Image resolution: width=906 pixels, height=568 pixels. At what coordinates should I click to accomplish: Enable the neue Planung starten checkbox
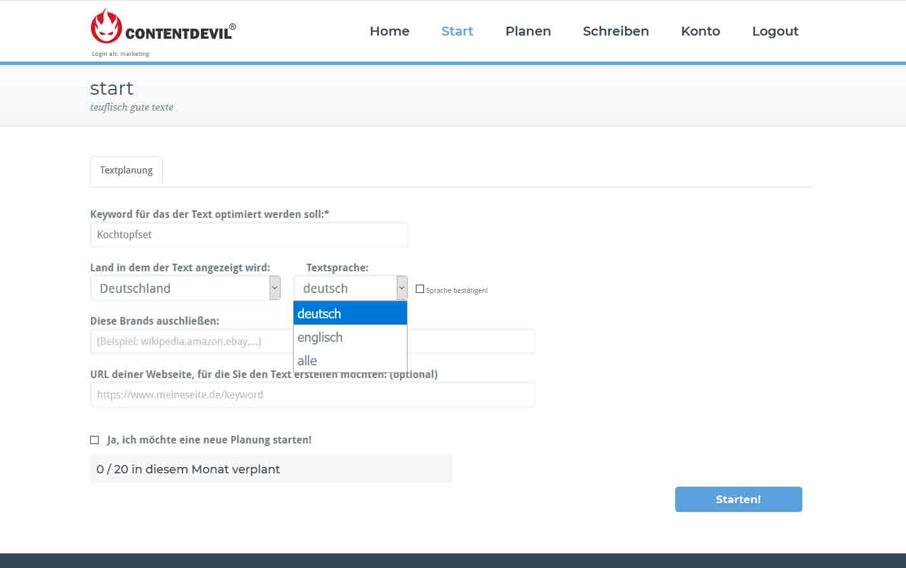click(95, 440)
